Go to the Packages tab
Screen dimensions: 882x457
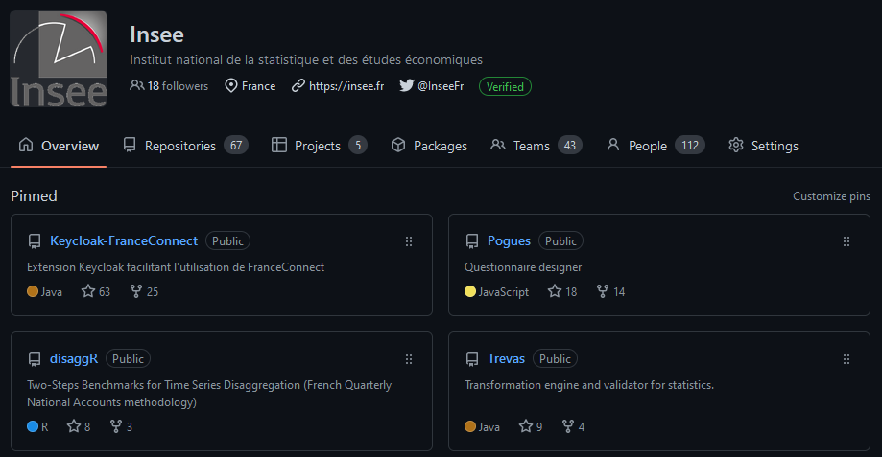click(429, 146)
